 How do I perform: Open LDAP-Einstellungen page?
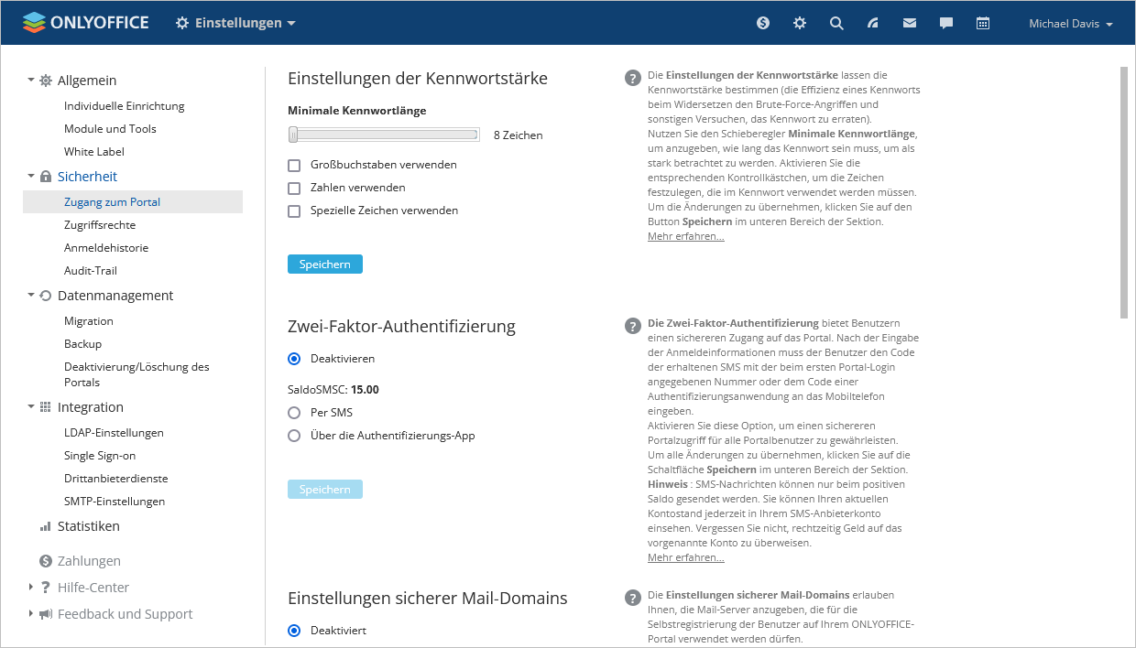[114, 433]
